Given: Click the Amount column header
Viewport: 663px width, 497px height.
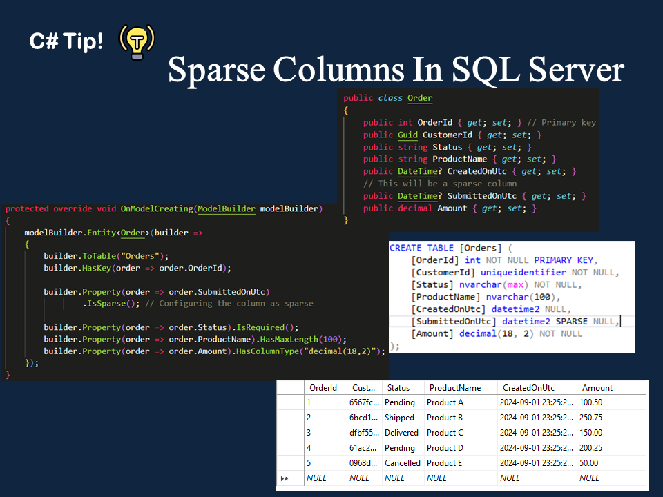Looking at the screenshot, I should pyautogui.click(x=597, y=388).
